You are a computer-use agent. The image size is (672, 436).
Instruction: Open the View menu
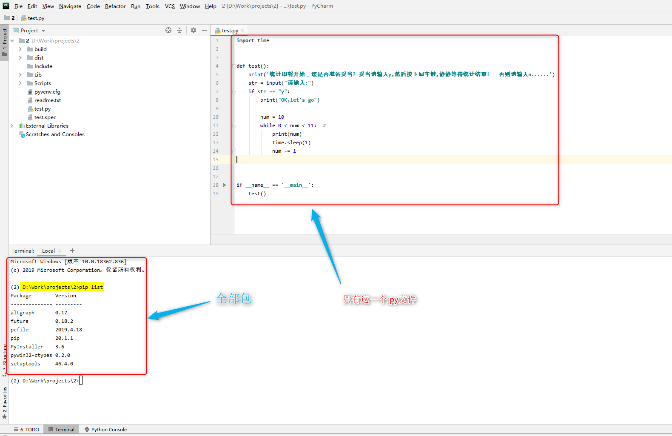point(48,6)
